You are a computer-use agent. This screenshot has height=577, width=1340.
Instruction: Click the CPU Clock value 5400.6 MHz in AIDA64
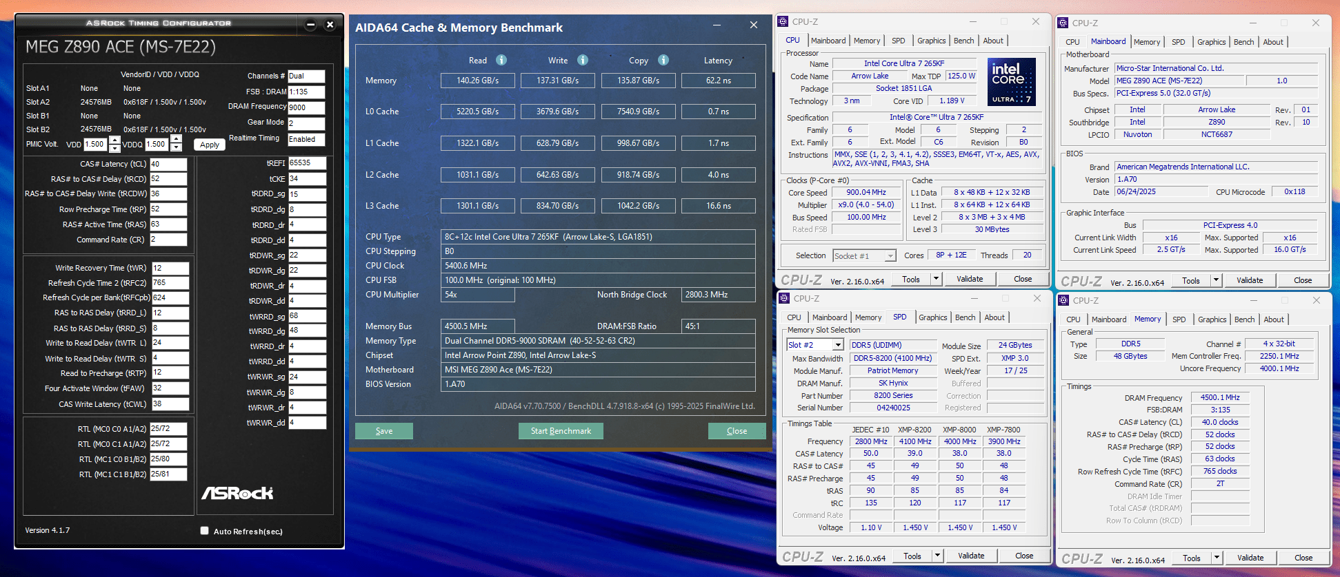(x=598, y=266)
